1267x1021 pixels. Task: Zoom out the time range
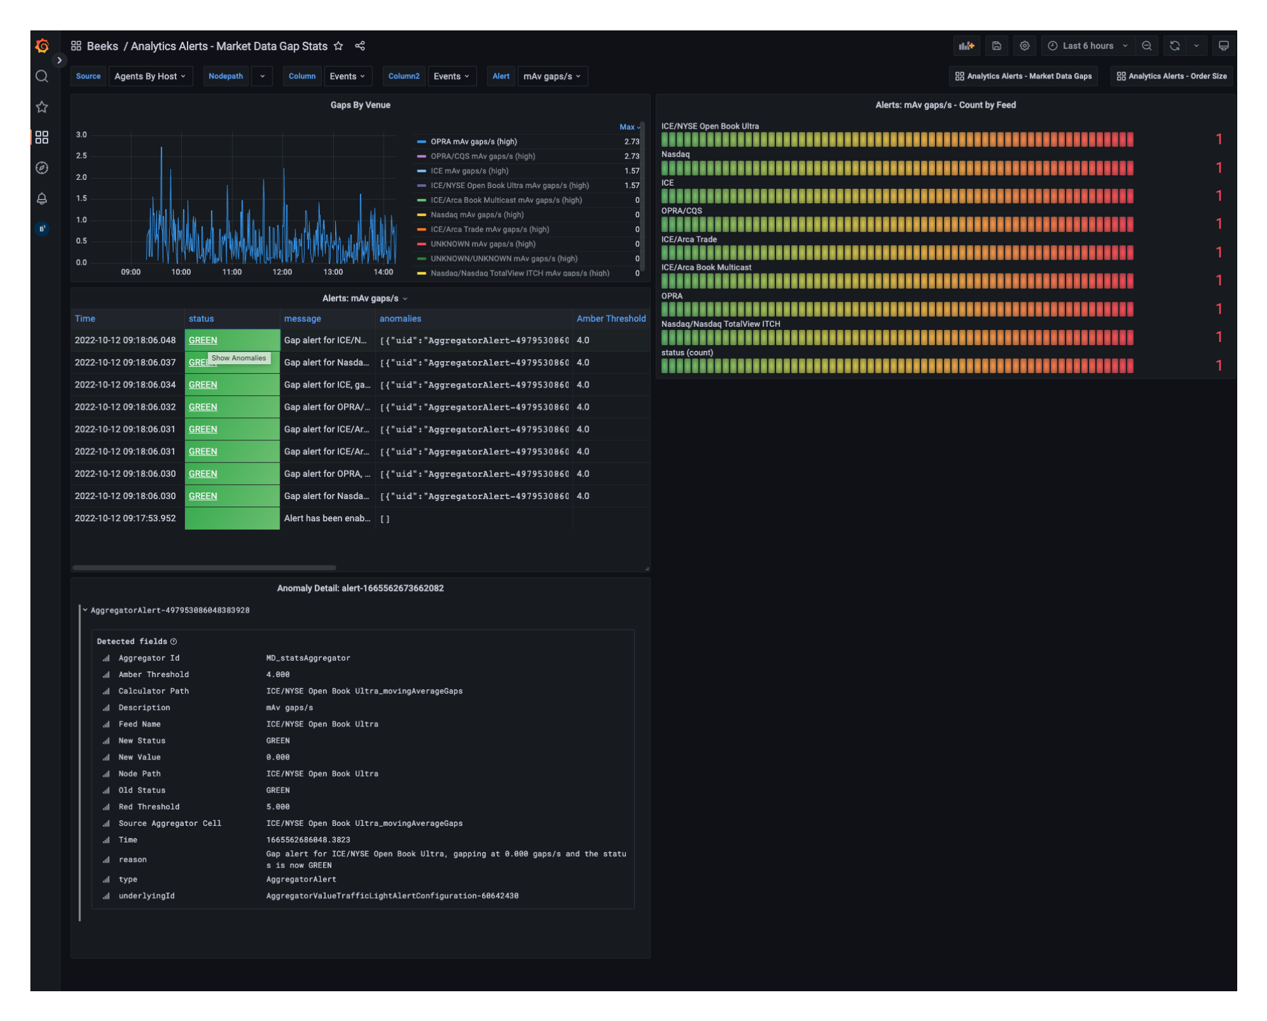[x=1147, y=46]
